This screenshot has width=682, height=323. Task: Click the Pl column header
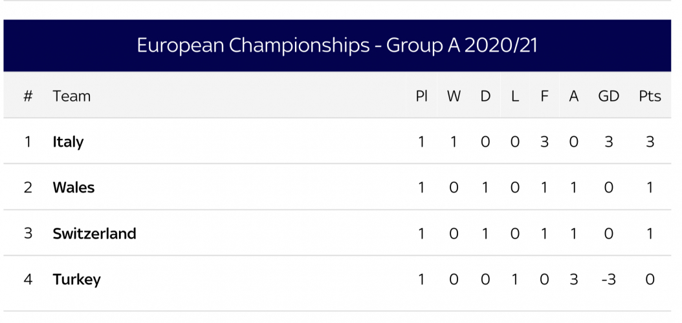421,96
